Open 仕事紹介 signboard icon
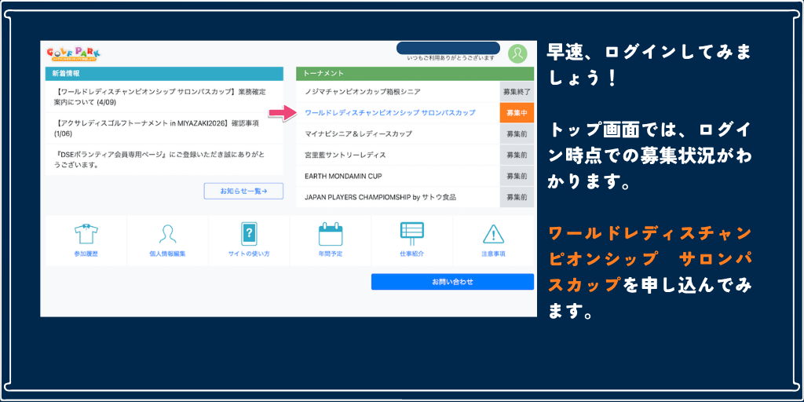This screenshot has width=804, height=402. (x=411, y=234)
